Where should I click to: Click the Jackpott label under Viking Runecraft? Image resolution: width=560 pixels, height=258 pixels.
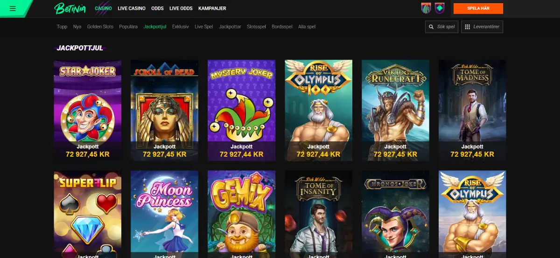coord(395,146)
